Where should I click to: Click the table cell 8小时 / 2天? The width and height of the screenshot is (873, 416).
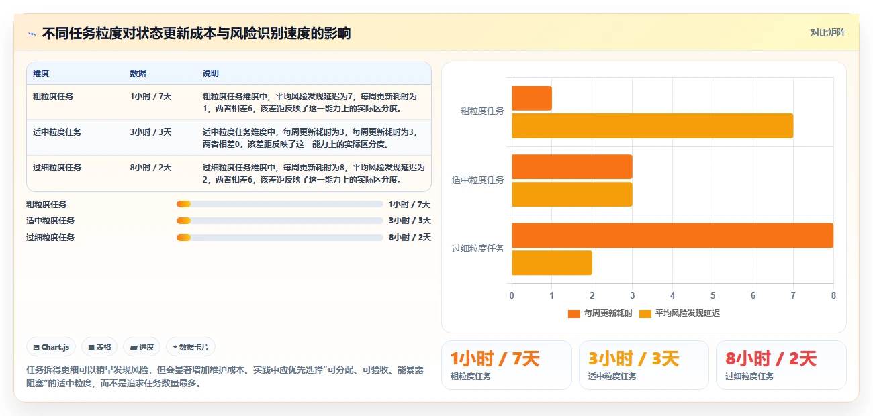tap(151, 168)
